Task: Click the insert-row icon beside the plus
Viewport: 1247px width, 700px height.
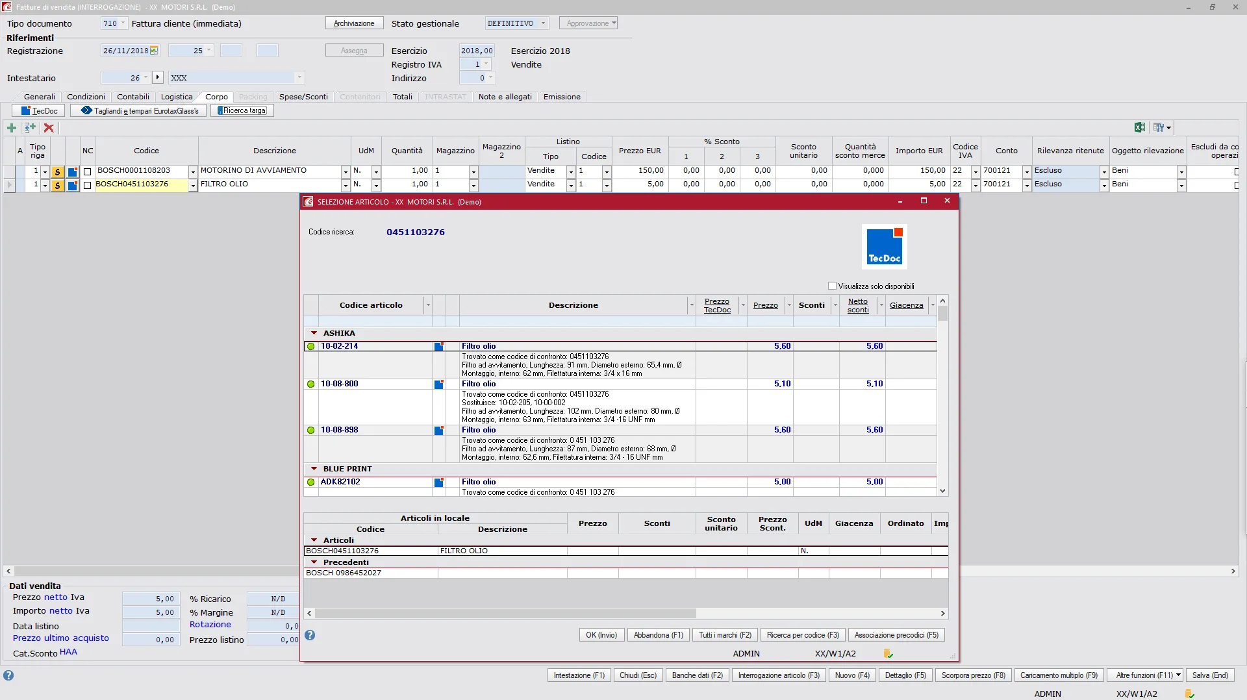Action: [30, 128]
